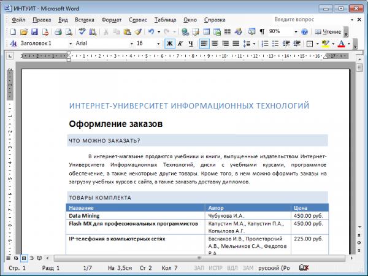Expand the Arial font dropdown

(x=131, y=44)
